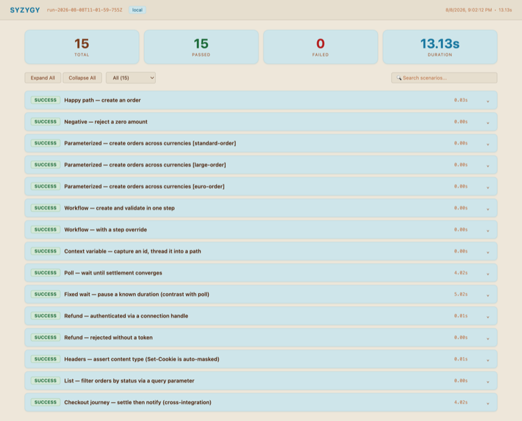Viewport: 522px width, 421px height.
Task: Click 'Refund — authenticated via a connection handle'
Action: pyautogui.click(x=126, y=316)
